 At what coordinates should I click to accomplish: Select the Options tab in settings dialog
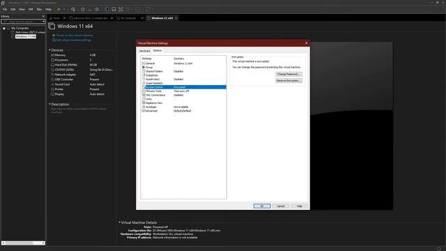click(157, 51)
